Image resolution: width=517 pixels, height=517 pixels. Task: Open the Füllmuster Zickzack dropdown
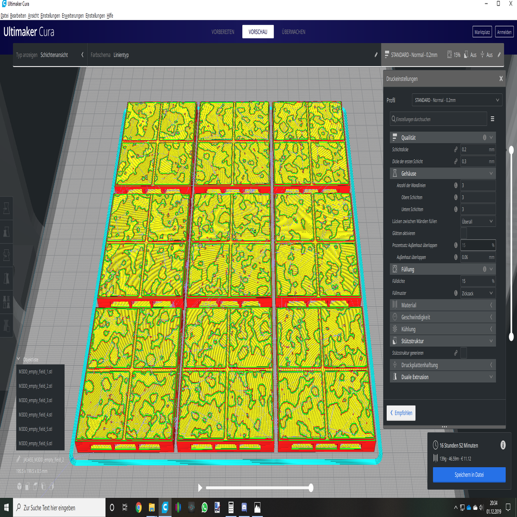point(478,293)
